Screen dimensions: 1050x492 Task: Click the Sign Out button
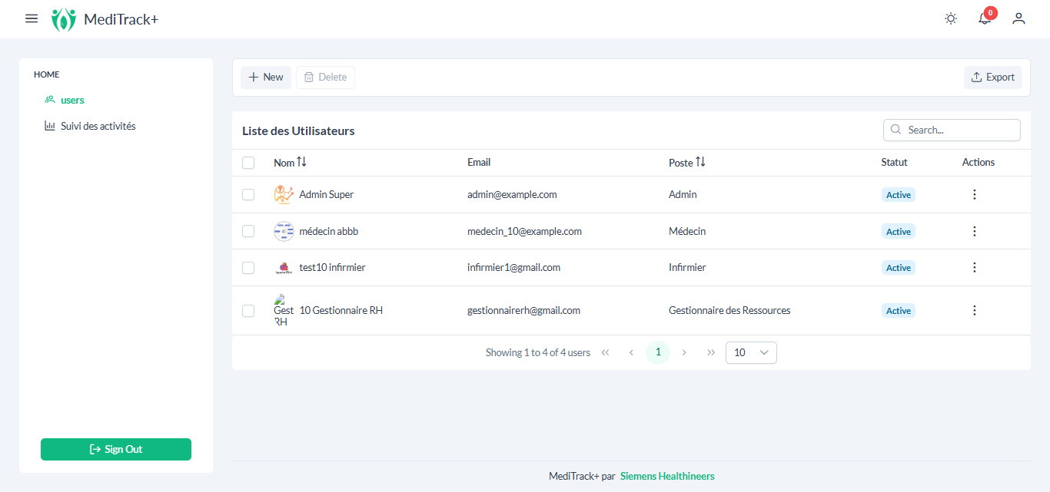(116, 449)
